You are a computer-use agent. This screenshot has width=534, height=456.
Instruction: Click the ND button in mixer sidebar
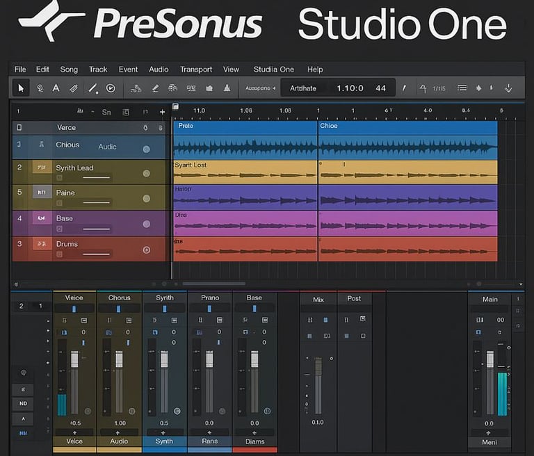tap(23, 404)
